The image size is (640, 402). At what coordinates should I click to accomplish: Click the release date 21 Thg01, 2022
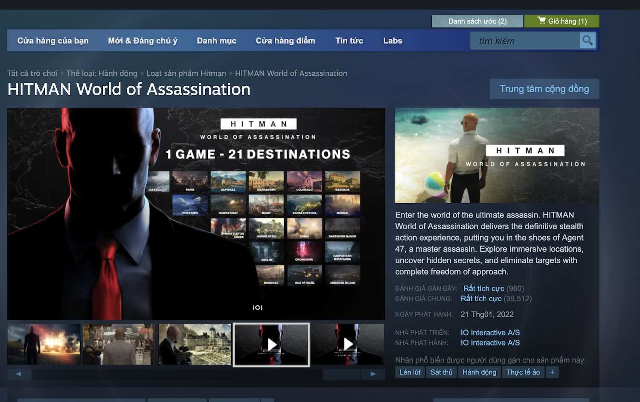point(487,315)
